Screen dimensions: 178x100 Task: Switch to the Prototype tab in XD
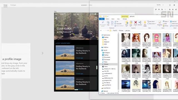[13, 5]
